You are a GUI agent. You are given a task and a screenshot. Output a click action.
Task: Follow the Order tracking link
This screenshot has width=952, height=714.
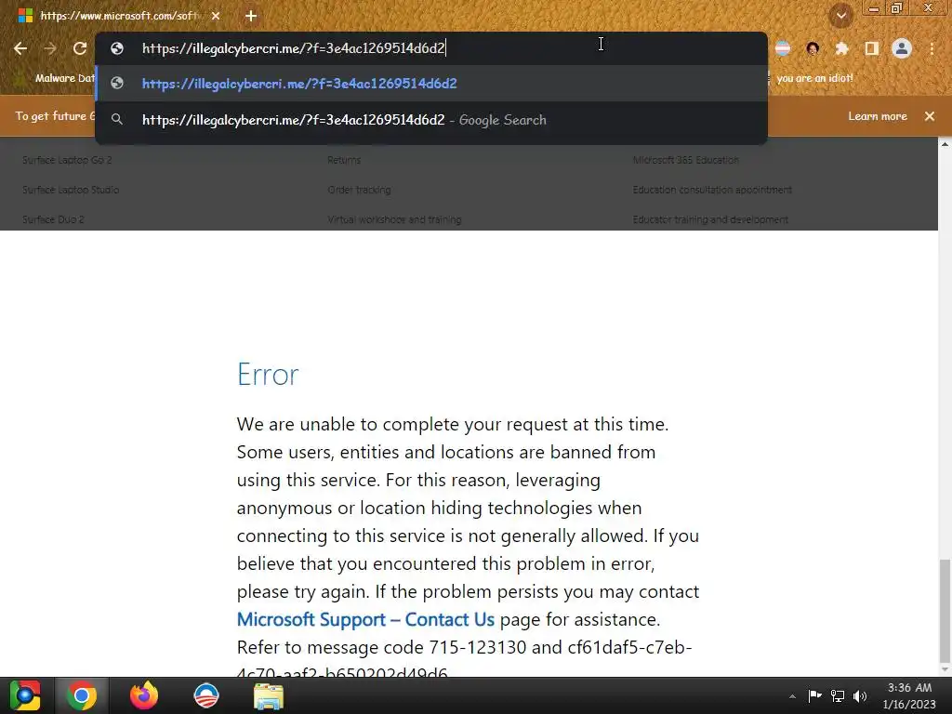click(x=360, y=190)
